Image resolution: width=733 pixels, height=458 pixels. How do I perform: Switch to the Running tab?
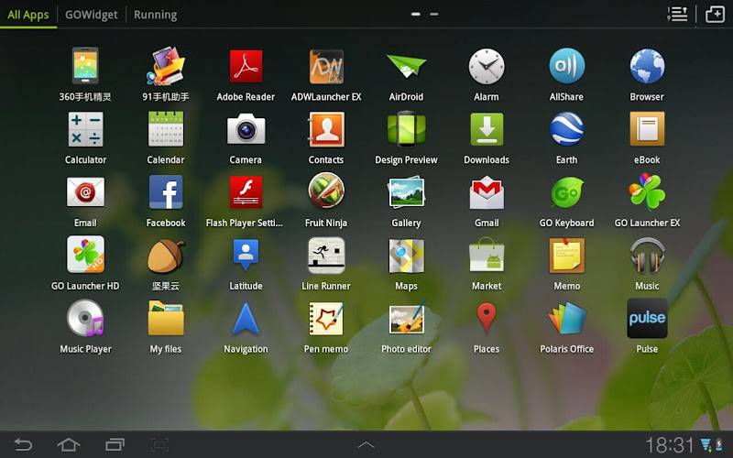pos(155,15)
